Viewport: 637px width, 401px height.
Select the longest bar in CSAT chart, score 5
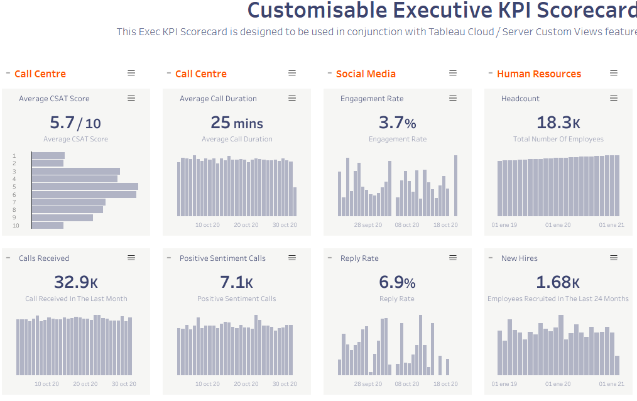85,187
